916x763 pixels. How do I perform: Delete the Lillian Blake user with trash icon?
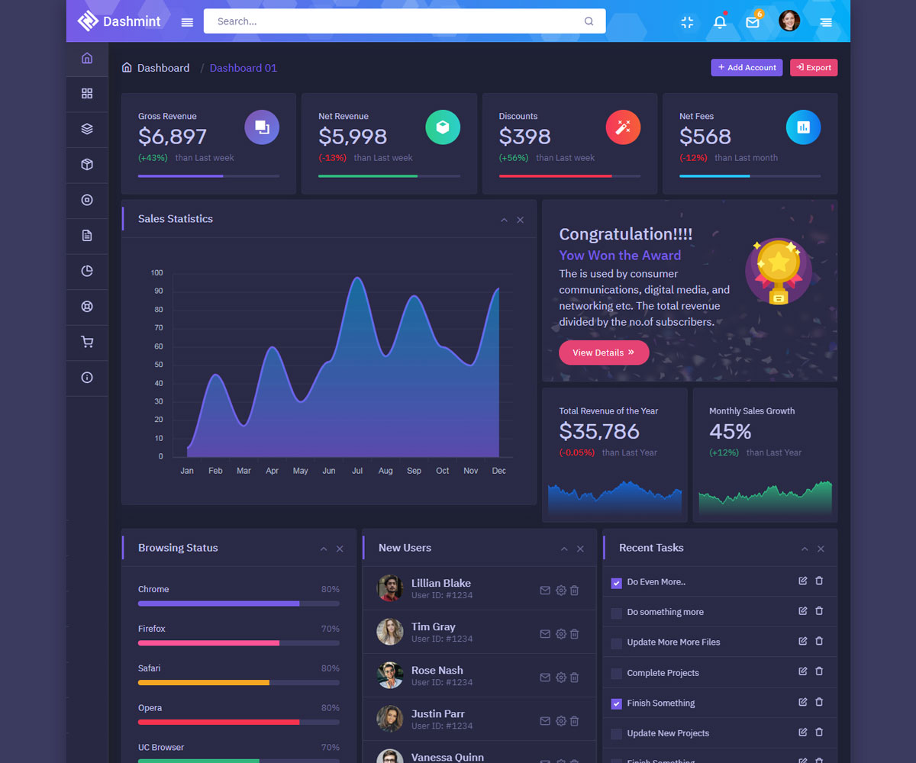point(575,590)
